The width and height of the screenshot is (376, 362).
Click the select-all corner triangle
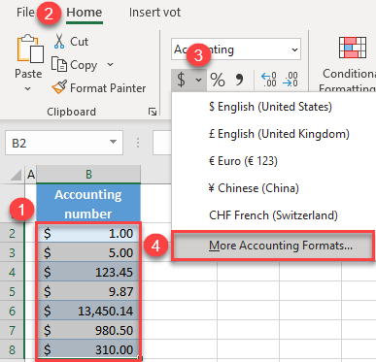[16, 175]
